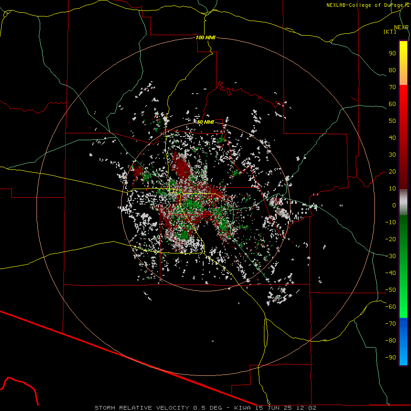The image size is (411, 411).
Task: Click the -50 value on the velocity legend
Action: point(390,290)
